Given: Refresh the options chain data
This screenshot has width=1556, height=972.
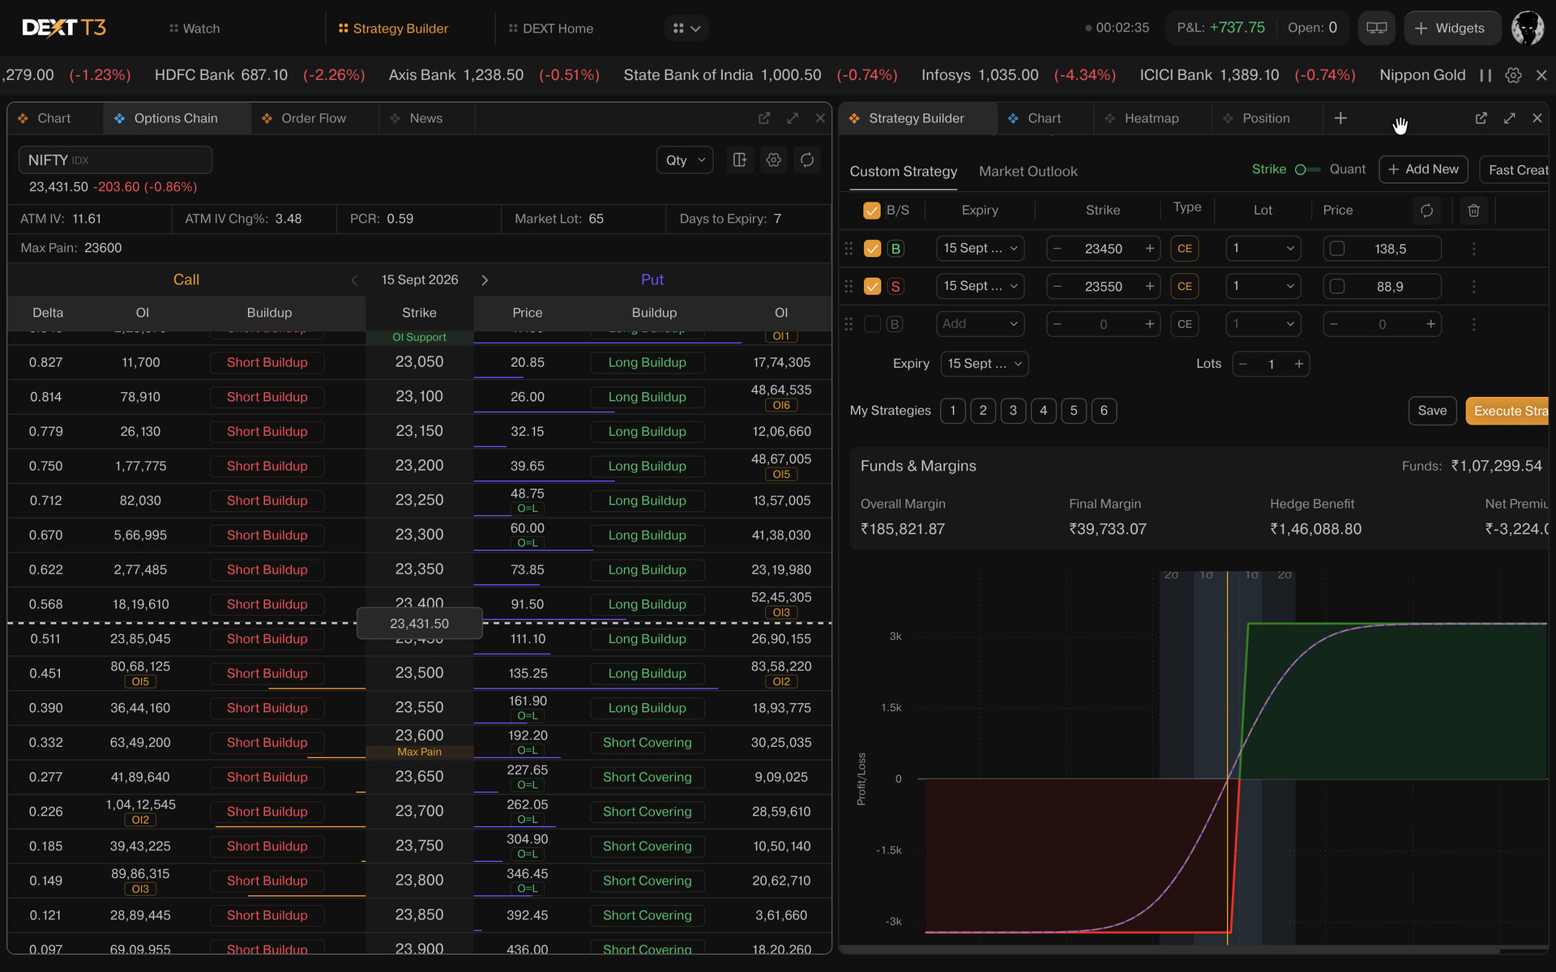Looking at the screenshot, I should (807, 160).
